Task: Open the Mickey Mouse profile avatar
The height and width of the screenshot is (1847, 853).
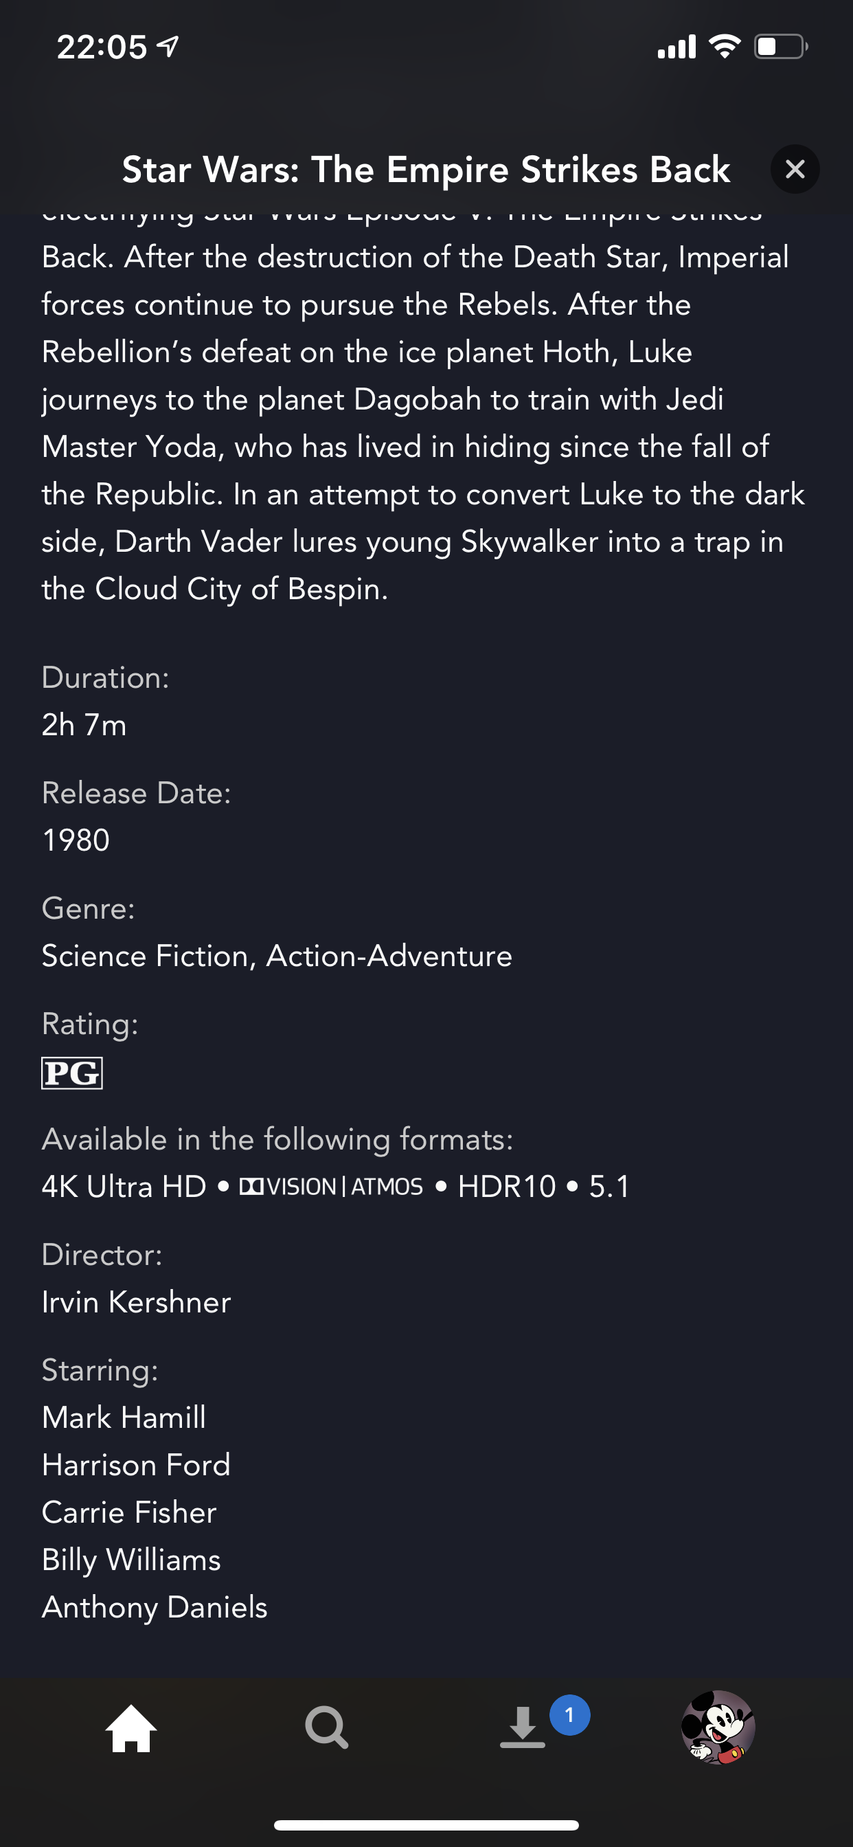Action: pyautogui.click(x=718, y=1727)
